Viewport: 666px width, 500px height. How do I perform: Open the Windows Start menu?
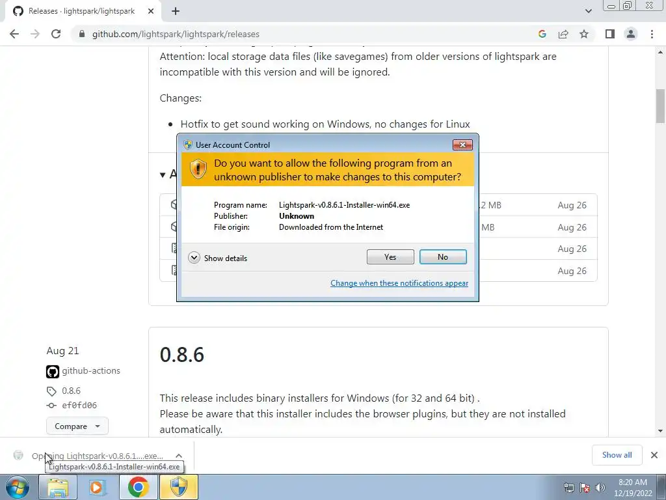(17, 487)
